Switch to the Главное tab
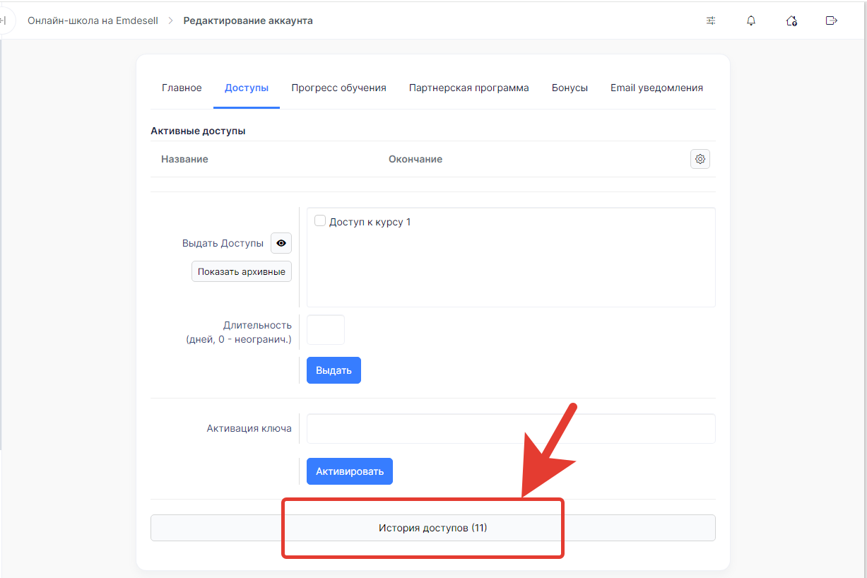This screenshot has height=578, width=867. coord(182,88)
